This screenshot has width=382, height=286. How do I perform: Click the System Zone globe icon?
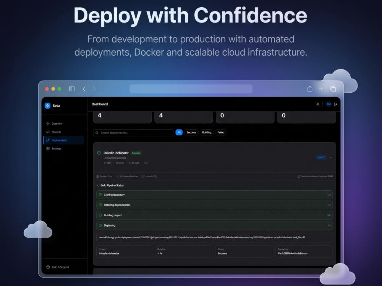coord(98,176)
